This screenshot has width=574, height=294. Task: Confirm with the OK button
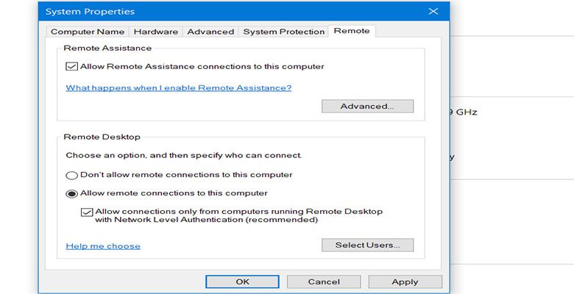pyautogui.click(x=242, y=282)
